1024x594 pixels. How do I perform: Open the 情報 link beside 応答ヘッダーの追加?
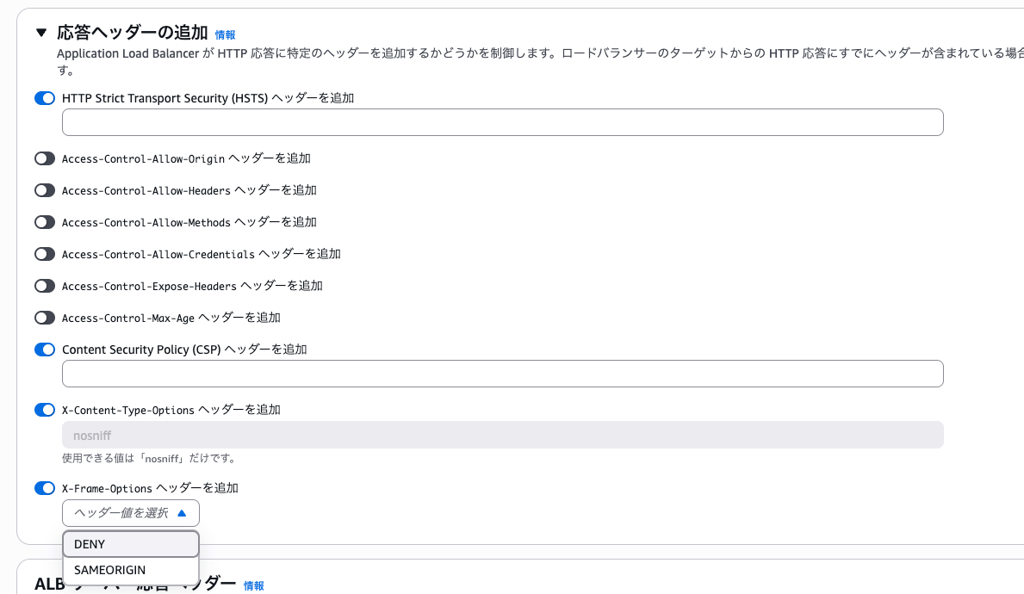point(225,34)
